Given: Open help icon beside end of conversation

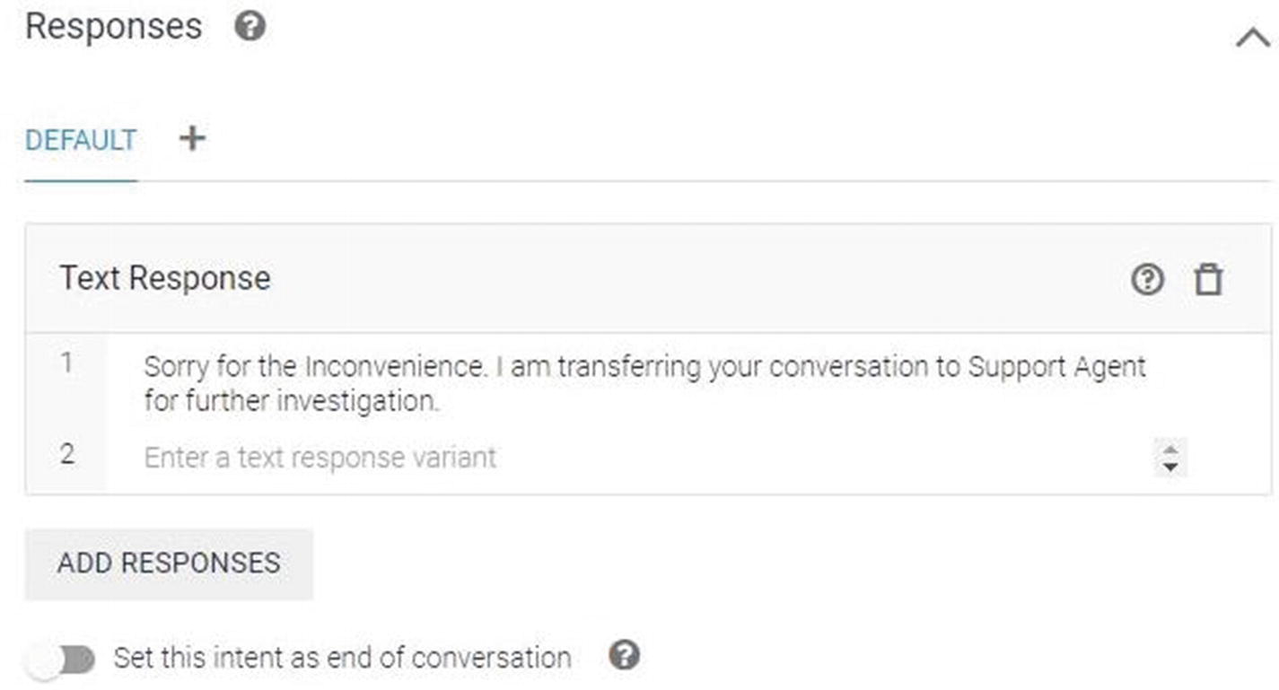Looking at the screenshot, I should [x=625, y=656].
